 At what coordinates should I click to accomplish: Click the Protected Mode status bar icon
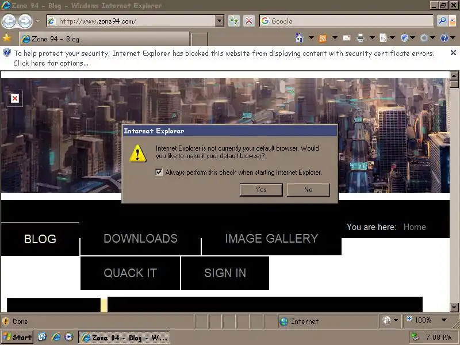click(386, 320)
